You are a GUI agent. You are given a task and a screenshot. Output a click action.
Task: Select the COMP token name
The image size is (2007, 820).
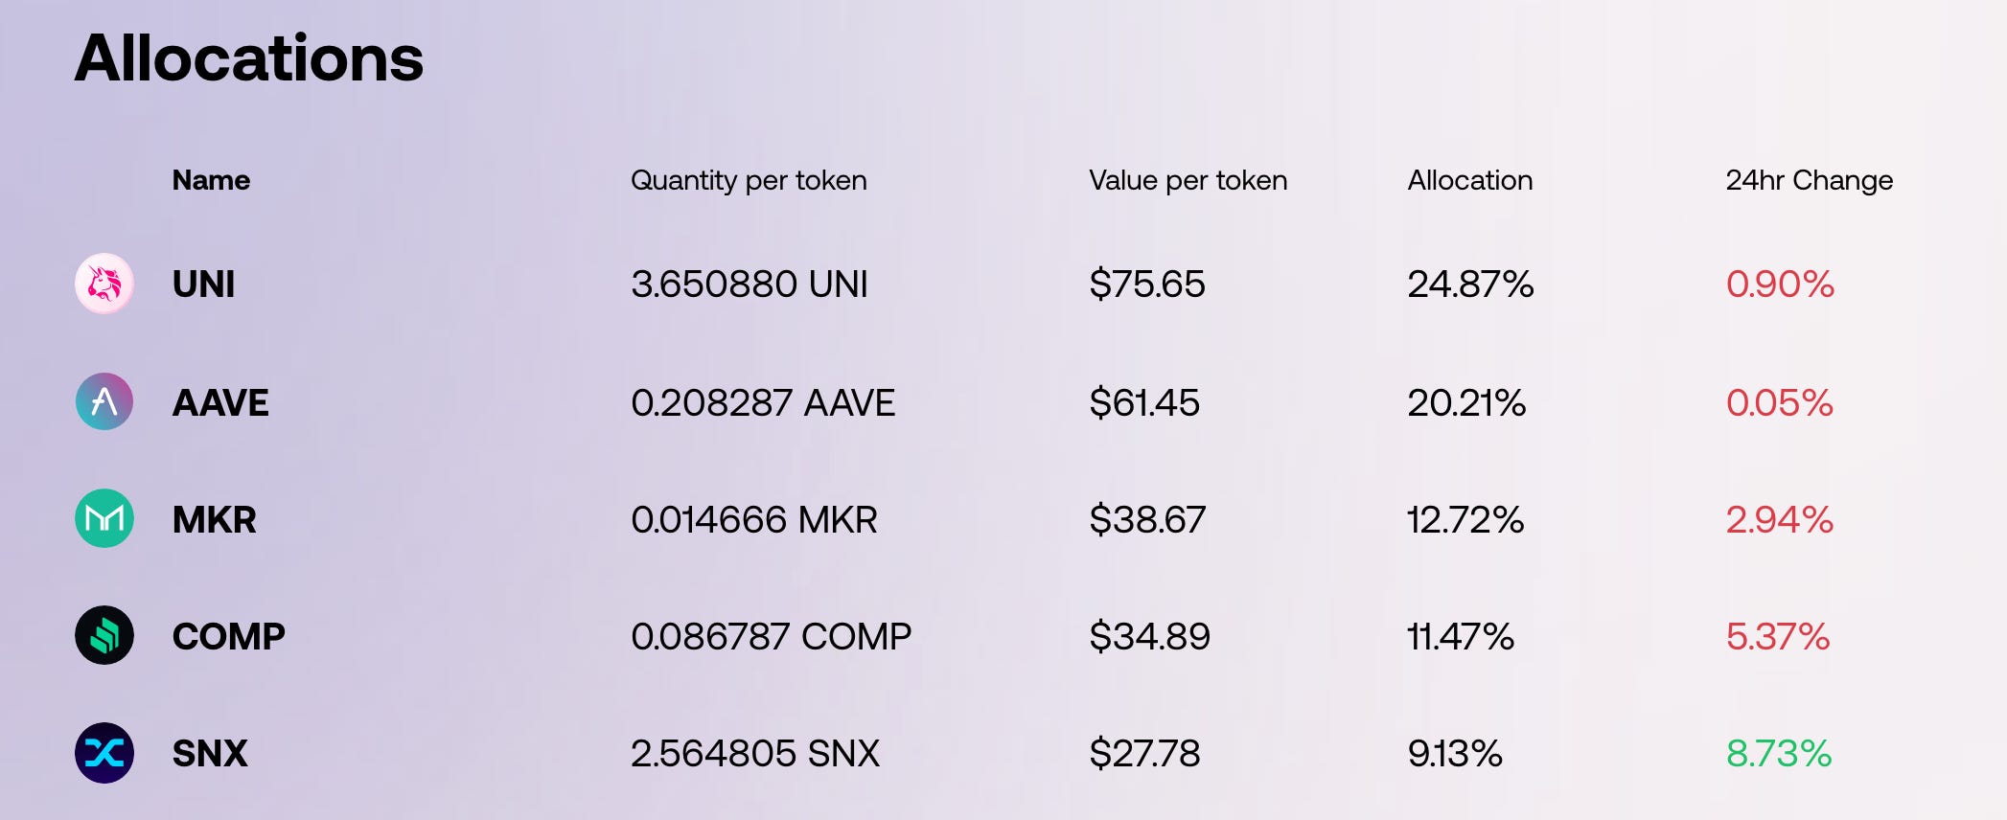pyautogui.click(x=228, y=636)
